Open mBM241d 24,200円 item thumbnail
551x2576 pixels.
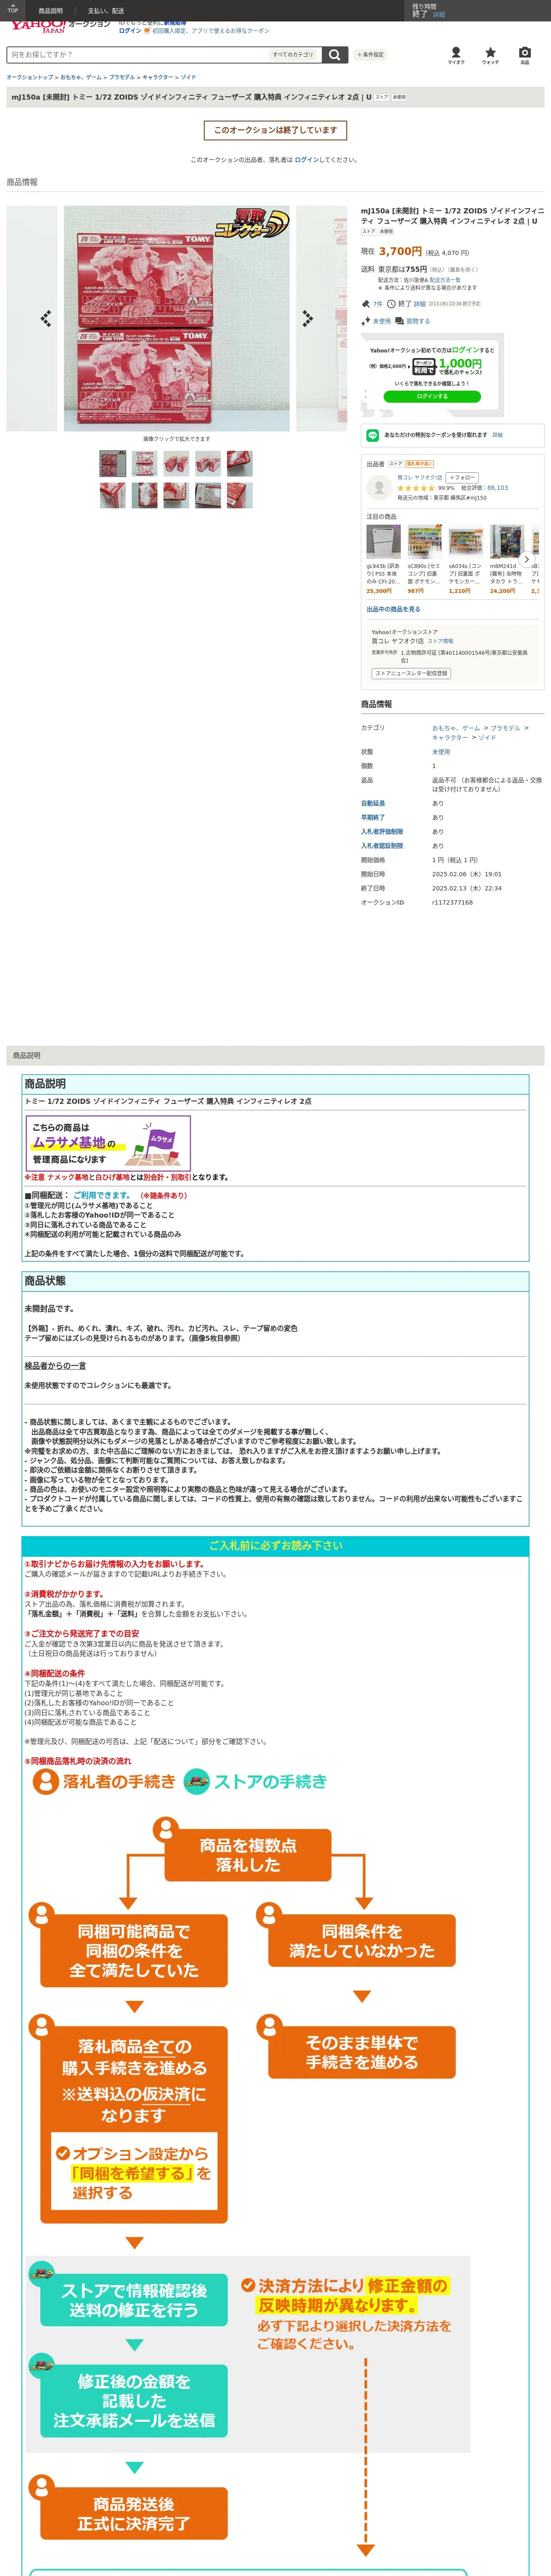click(x=506, y=542)
